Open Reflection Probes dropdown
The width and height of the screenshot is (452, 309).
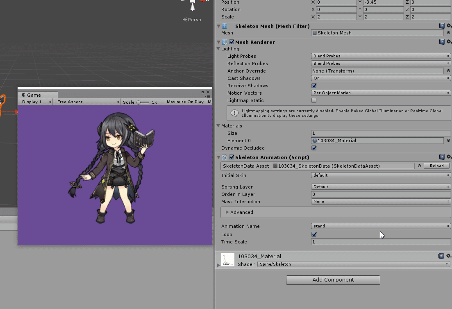381,64
